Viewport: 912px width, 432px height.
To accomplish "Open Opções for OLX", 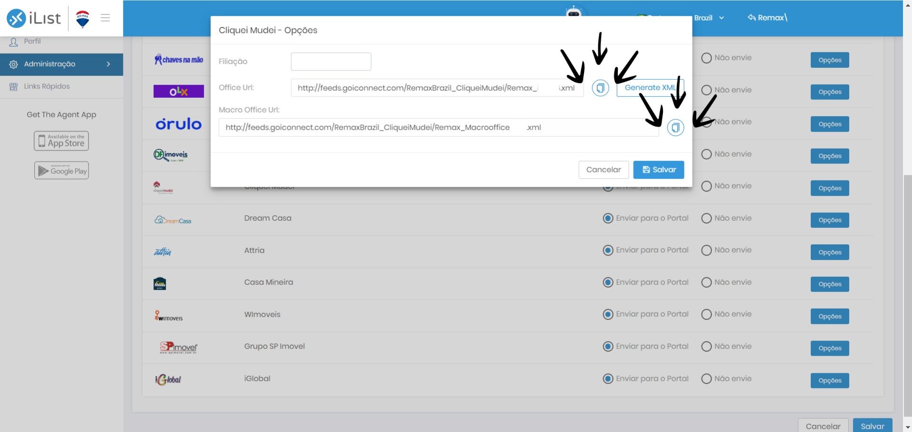I will click(x=830, y=92).
